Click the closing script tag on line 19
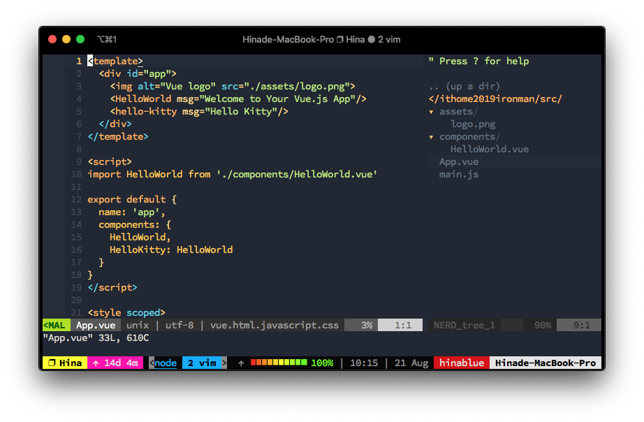Viewport: 644px width, 422px height. tap(112, 287)
